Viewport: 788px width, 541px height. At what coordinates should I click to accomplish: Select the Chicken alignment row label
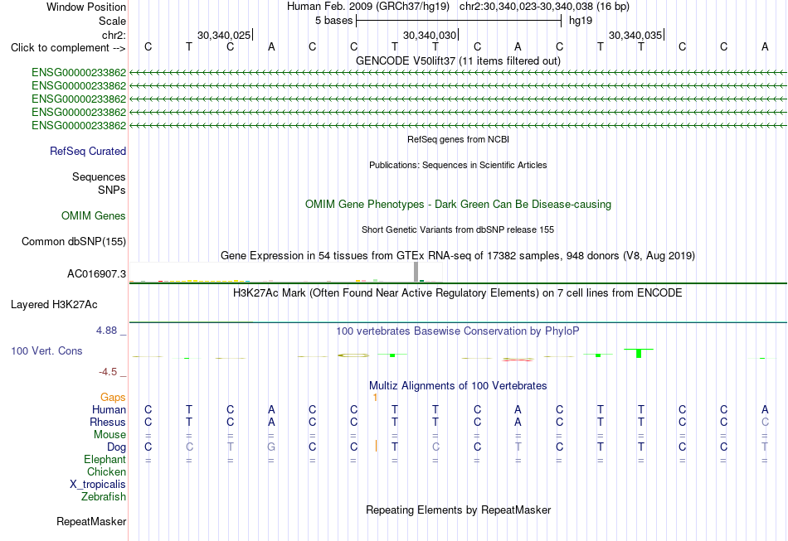(x=106, y=471)
